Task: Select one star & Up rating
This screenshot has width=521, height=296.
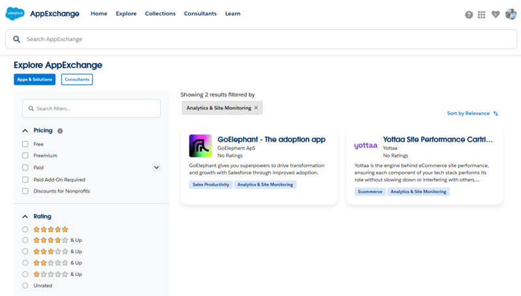Action: (25, 274)
